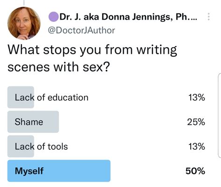
Task: Click the line "scenes with sex?"
Action: click(x=59, y=67)
